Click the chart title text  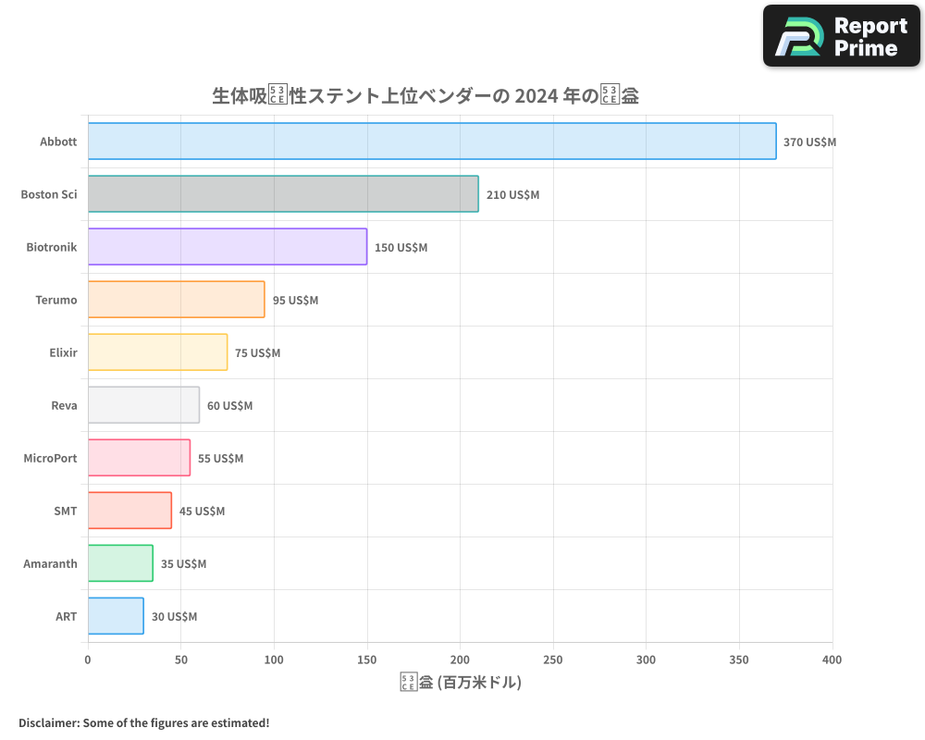click(x=427, y=95)
